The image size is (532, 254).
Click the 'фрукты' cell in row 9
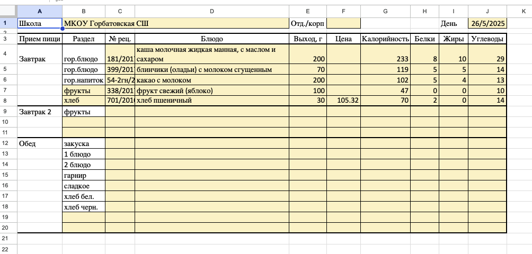point(84,112)
